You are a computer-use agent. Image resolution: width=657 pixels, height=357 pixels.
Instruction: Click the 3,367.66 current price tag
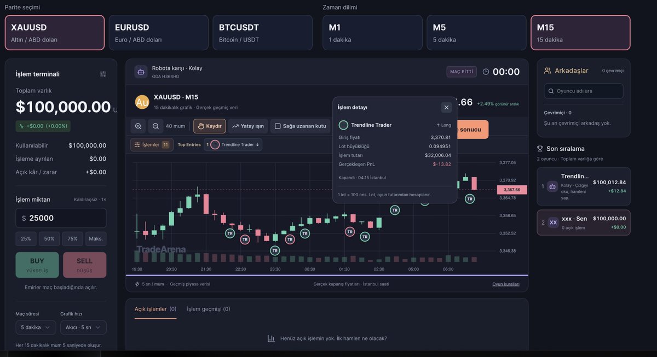tap(512, 190)
